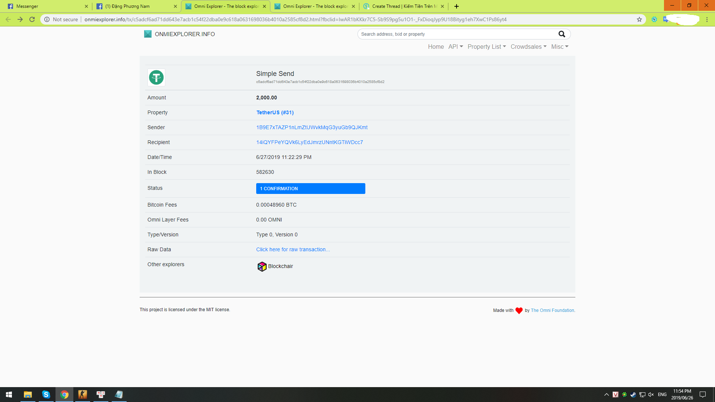Click the Omni Explorer site logo
715x402 pixels.
(x=148, y=34)
